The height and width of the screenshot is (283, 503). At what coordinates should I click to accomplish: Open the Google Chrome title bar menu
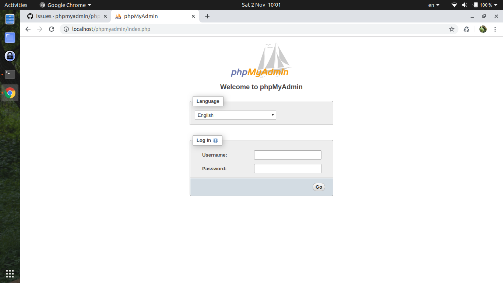[x=65, y=5]
